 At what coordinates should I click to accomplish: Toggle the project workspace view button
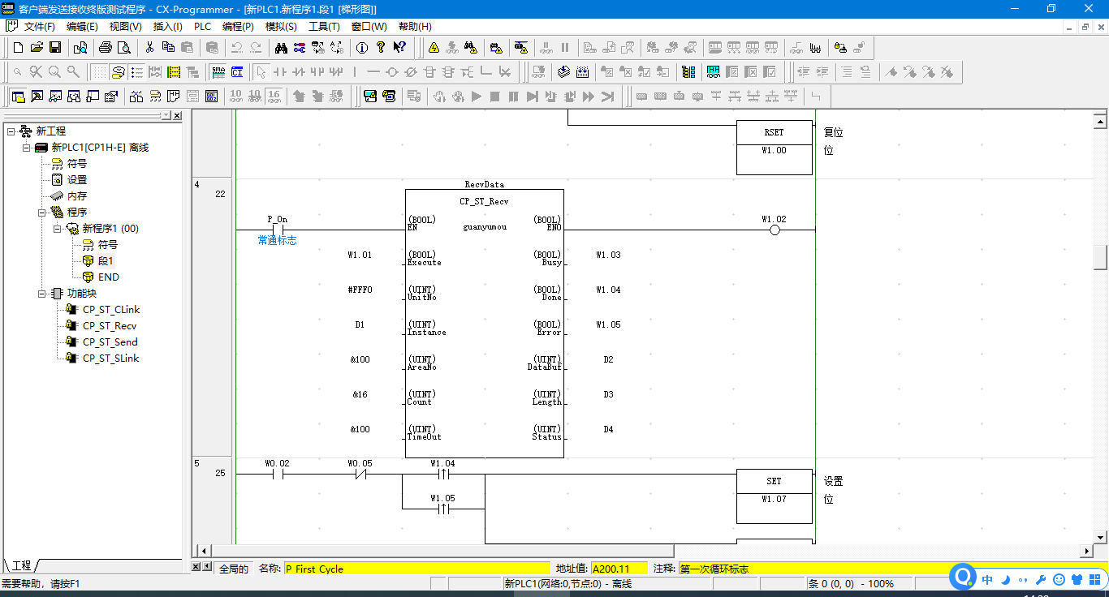click(18, 97)
